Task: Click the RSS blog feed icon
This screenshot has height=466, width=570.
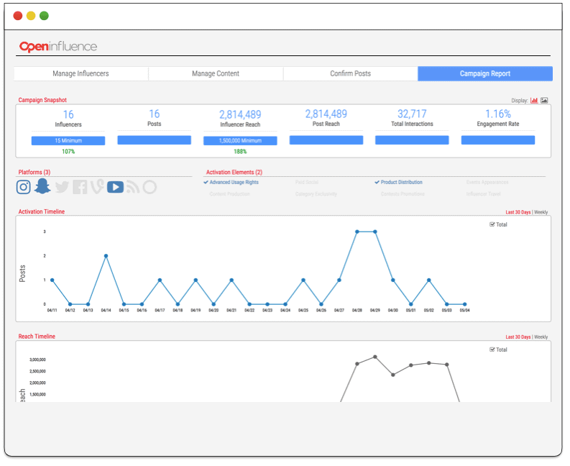Action: [x=132, y=187]
